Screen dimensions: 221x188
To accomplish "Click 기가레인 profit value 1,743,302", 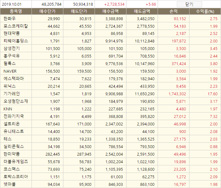I will (x=177, y=94).
